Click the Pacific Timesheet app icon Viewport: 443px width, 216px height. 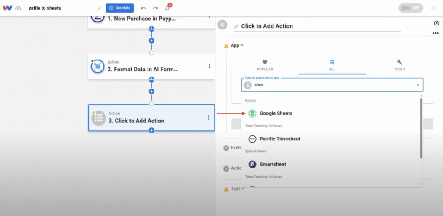click(x=252, y=139)
